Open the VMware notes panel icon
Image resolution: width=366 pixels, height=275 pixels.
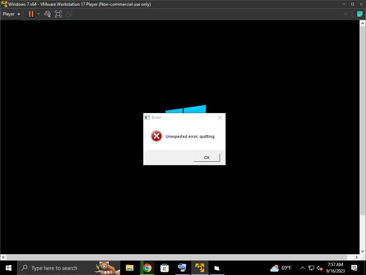click(360, 14)
